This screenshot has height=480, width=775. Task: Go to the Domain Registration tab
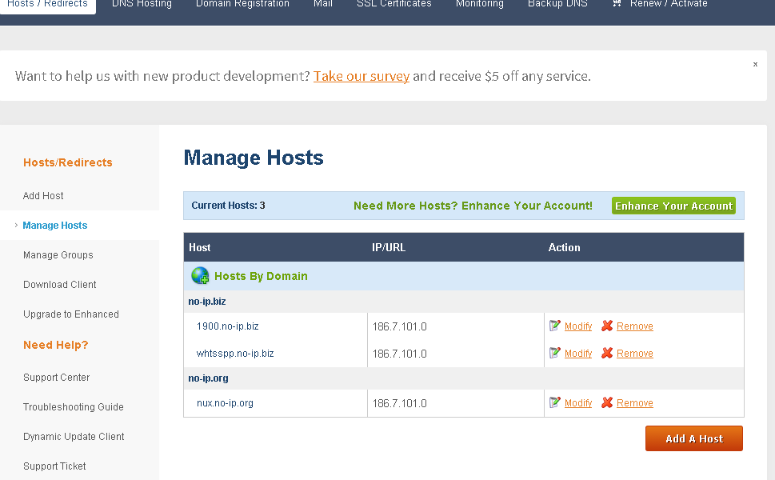coord(242,4)
